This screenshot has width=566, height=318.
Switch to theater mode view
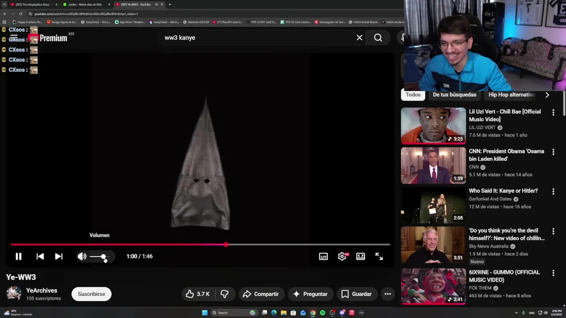click(x=360, y=256)
